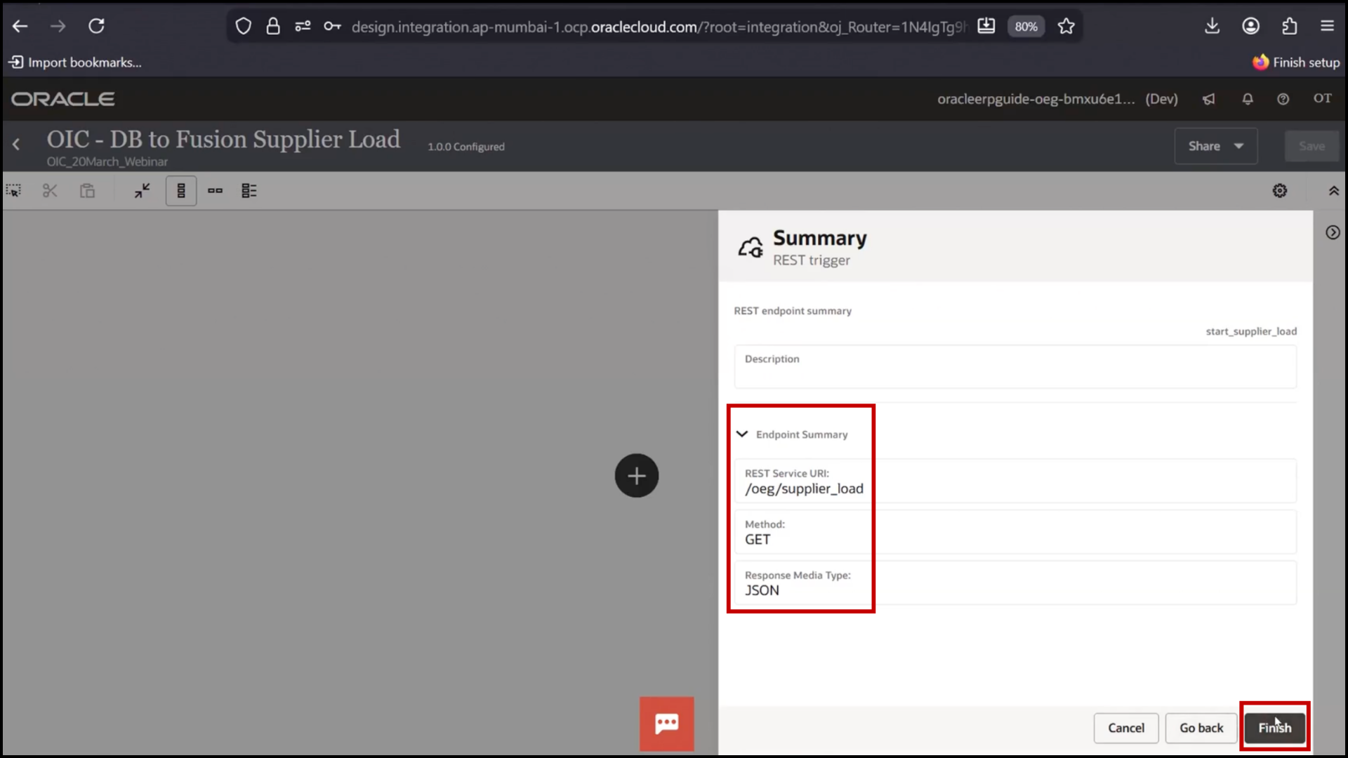Bookmark this page with the star icon
This screenshot has width=1348, height=758.
pos(1066,27)
